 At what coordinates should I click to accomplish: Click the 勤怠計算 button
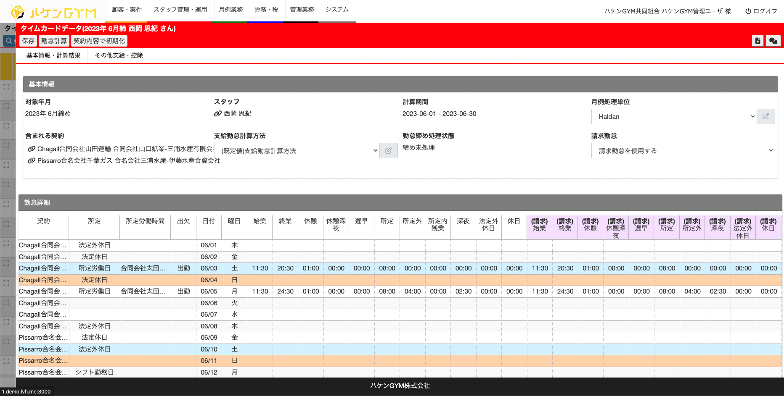pos(54,41)
